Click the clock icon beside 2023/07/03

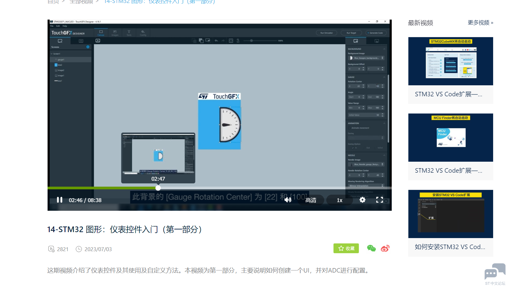[79, 249]
